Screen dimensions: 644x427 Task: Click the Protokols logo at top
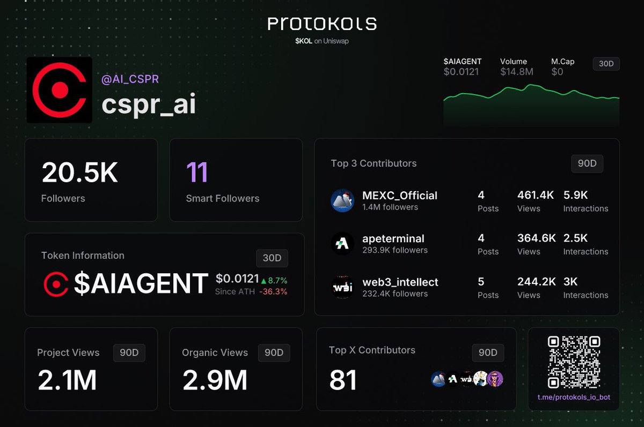(x=322, y=24)
